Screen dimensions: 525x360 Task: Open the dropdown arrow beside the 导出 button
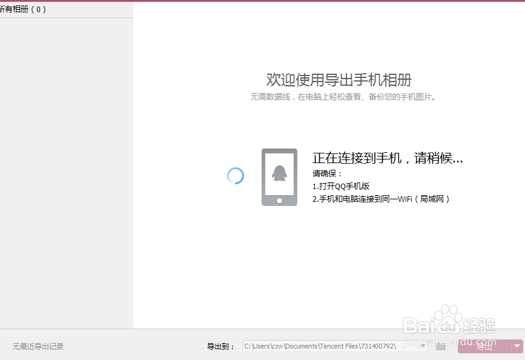517,347
